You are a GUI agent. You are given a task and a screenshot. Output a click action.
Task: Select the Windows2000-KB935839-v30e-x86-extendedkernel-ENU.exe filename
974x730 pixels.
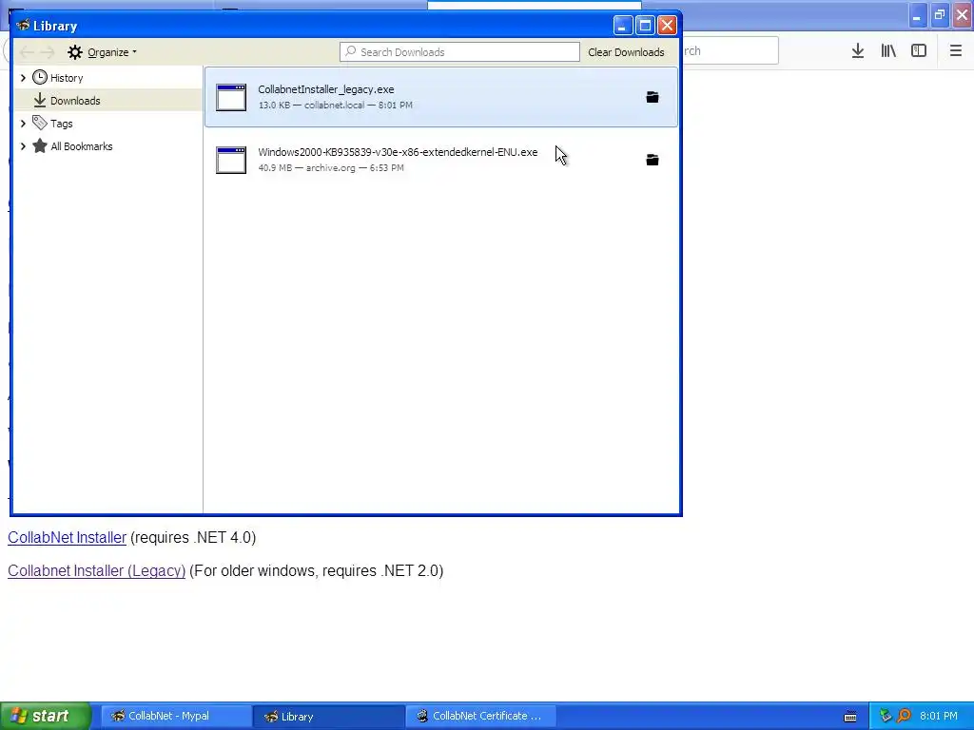(x=398, y=152)
